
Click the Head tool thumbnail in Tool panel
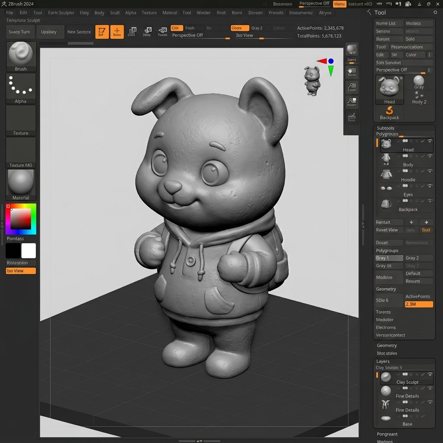click(x=389, y=87)
